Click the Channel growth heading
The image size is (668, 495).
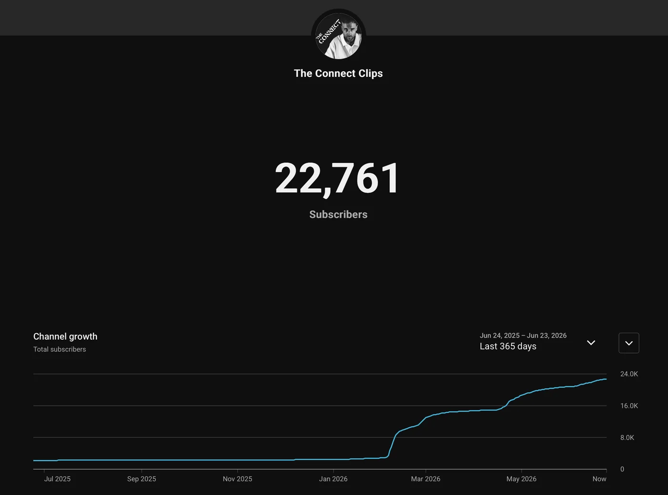[x=65, y=336]
